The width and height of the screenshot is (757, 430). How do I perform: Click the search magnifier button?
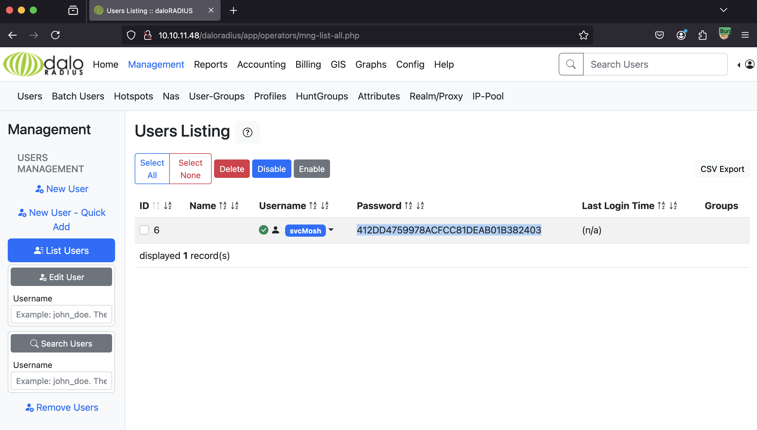(x=571, y=64)
